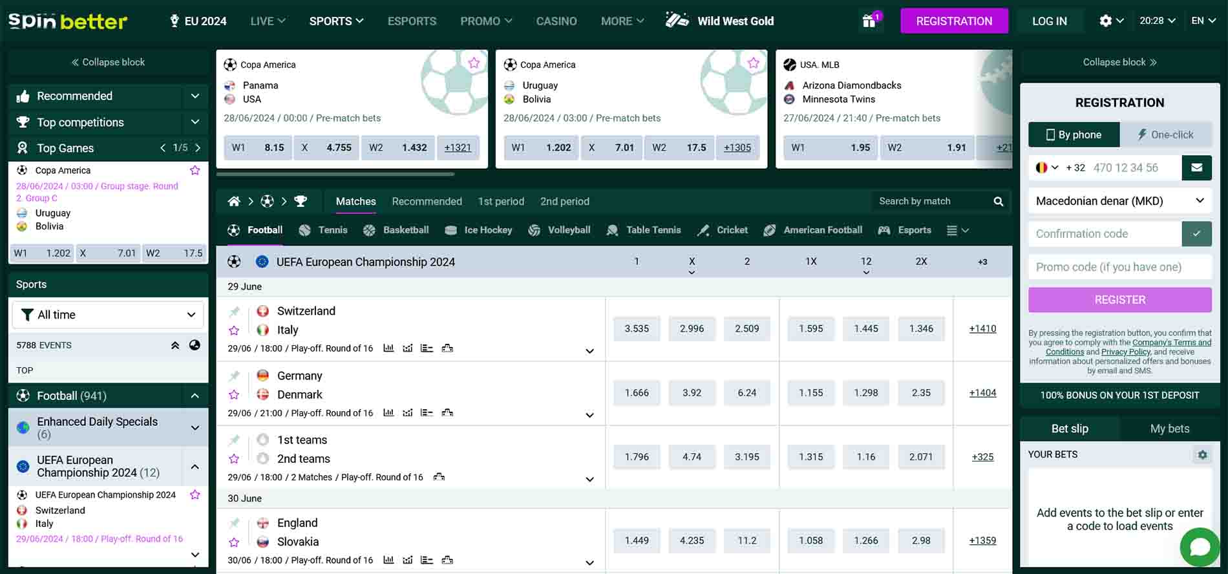Open the SPORTS menu
Viewport: 1228px width, 574px height.
tap(336, 21)
